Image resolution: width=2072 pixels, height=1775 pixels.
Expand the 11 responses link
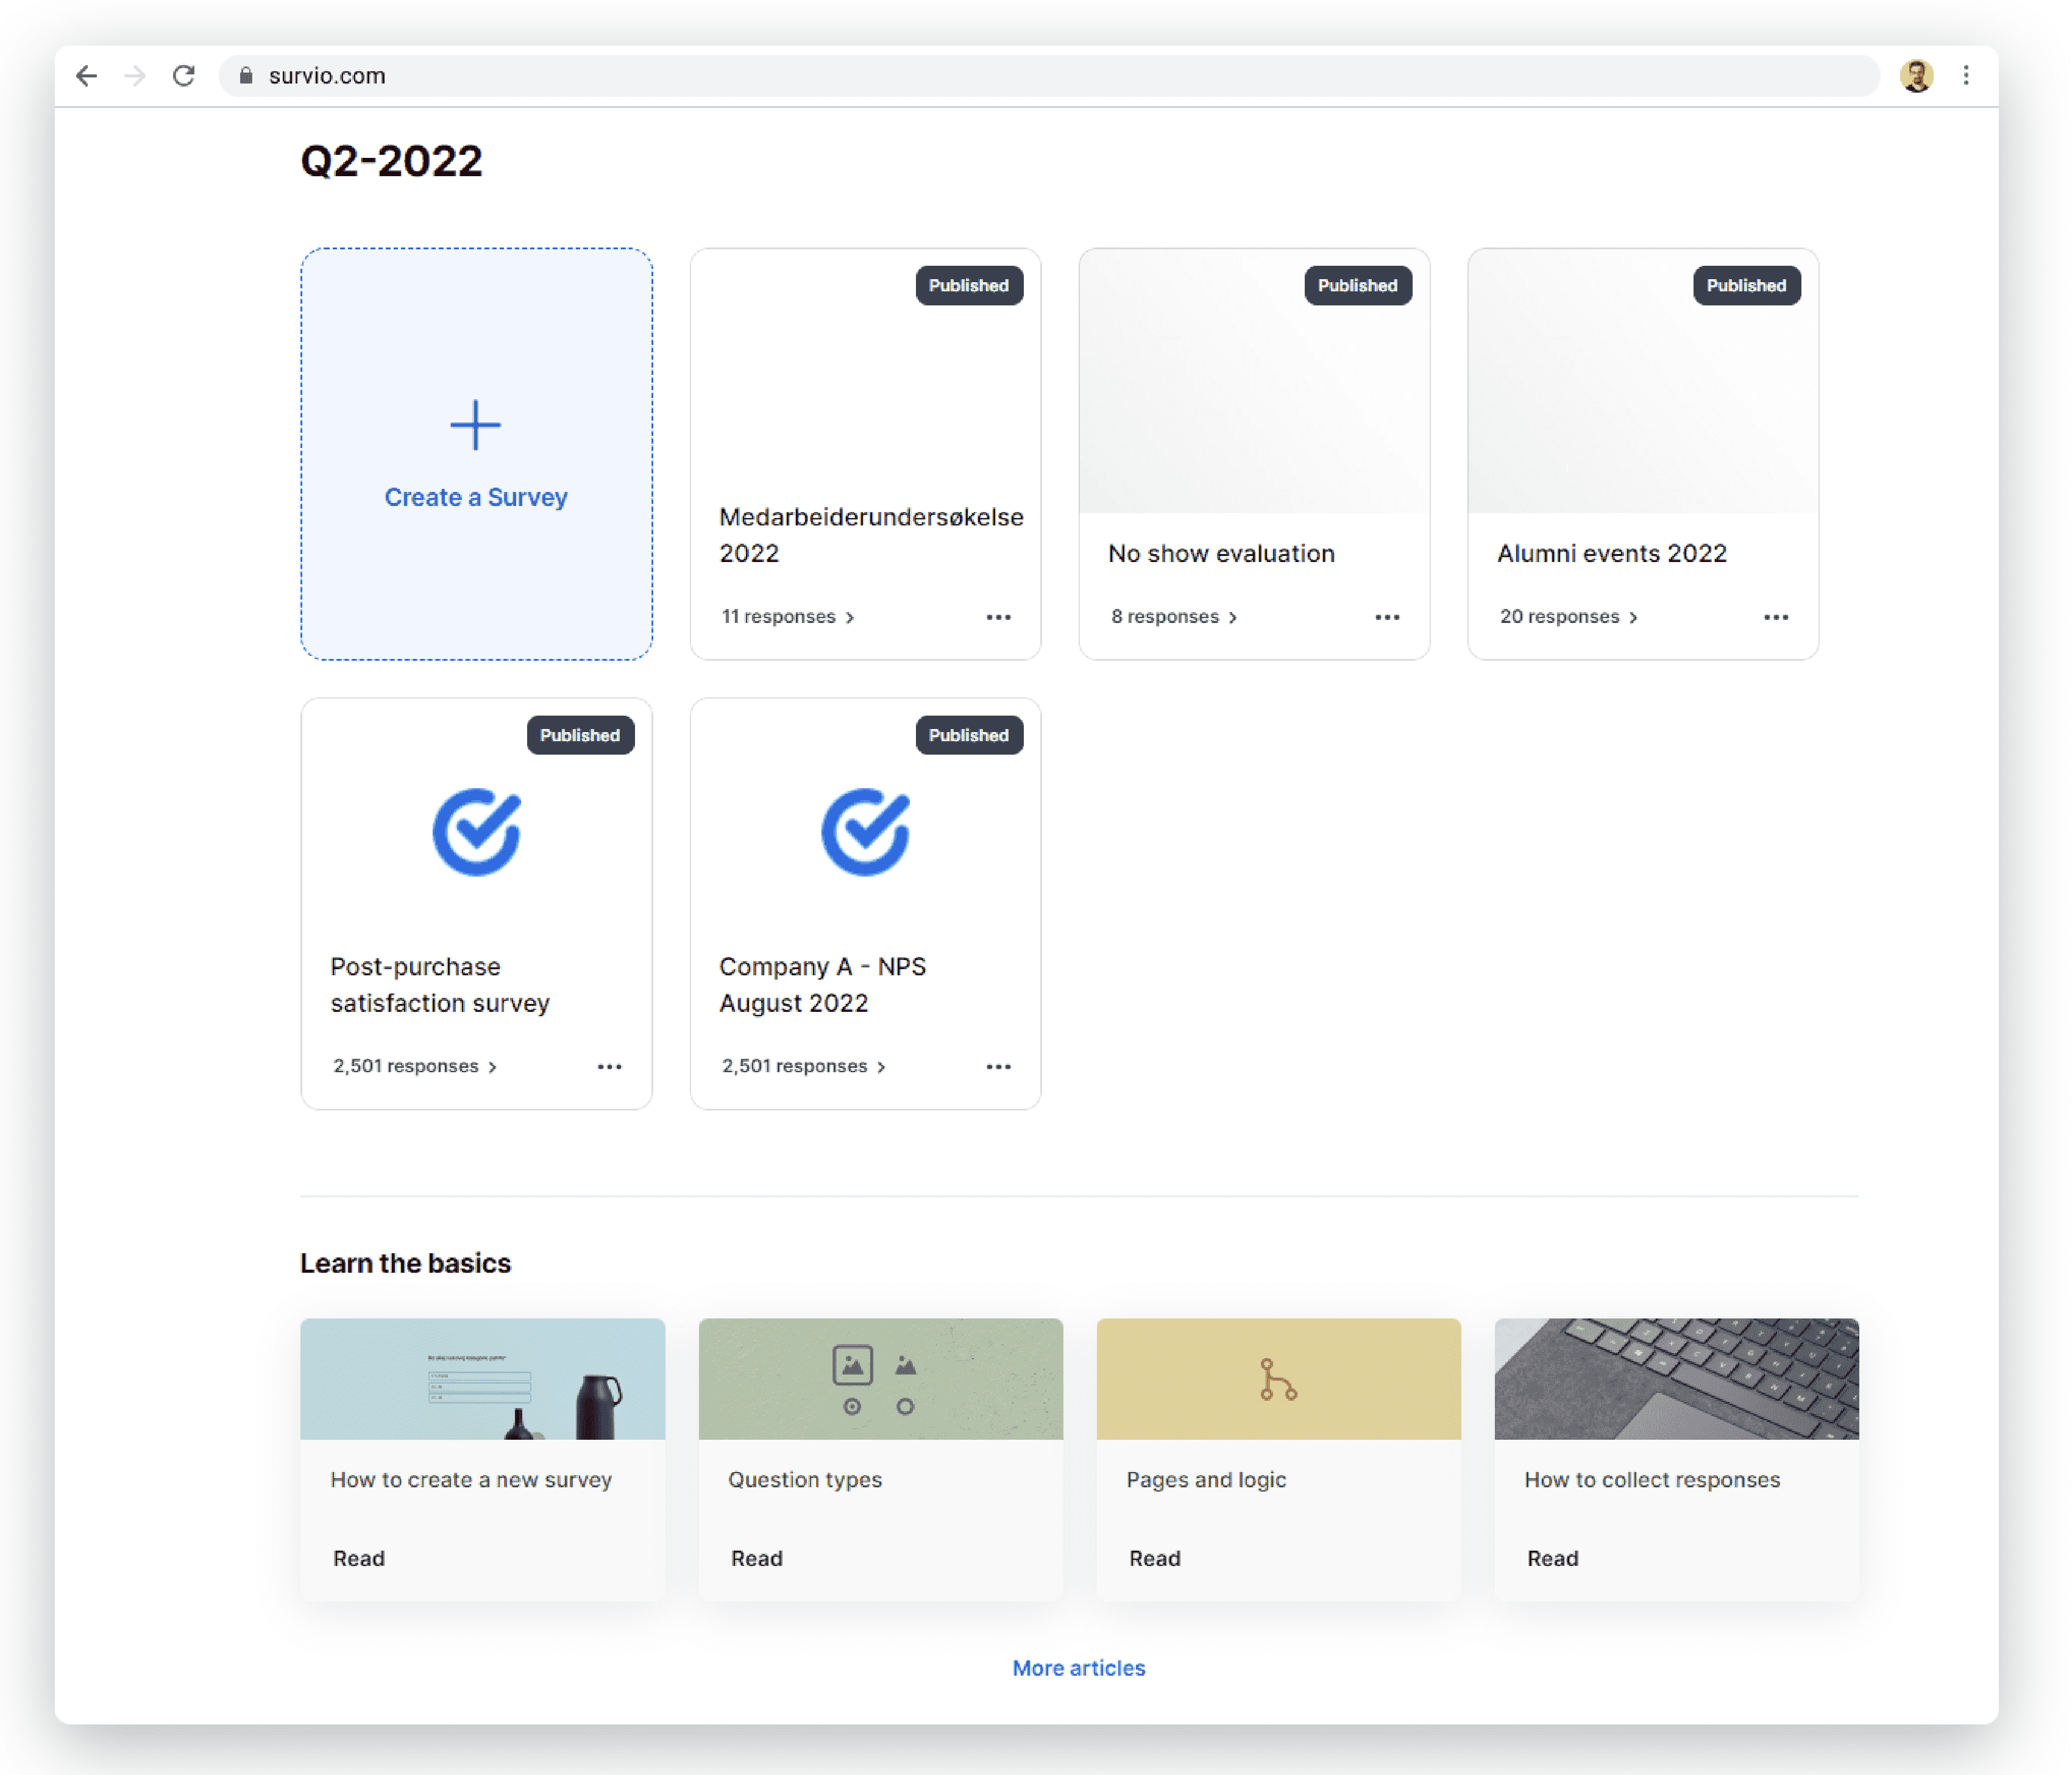(x=788, y=617)
